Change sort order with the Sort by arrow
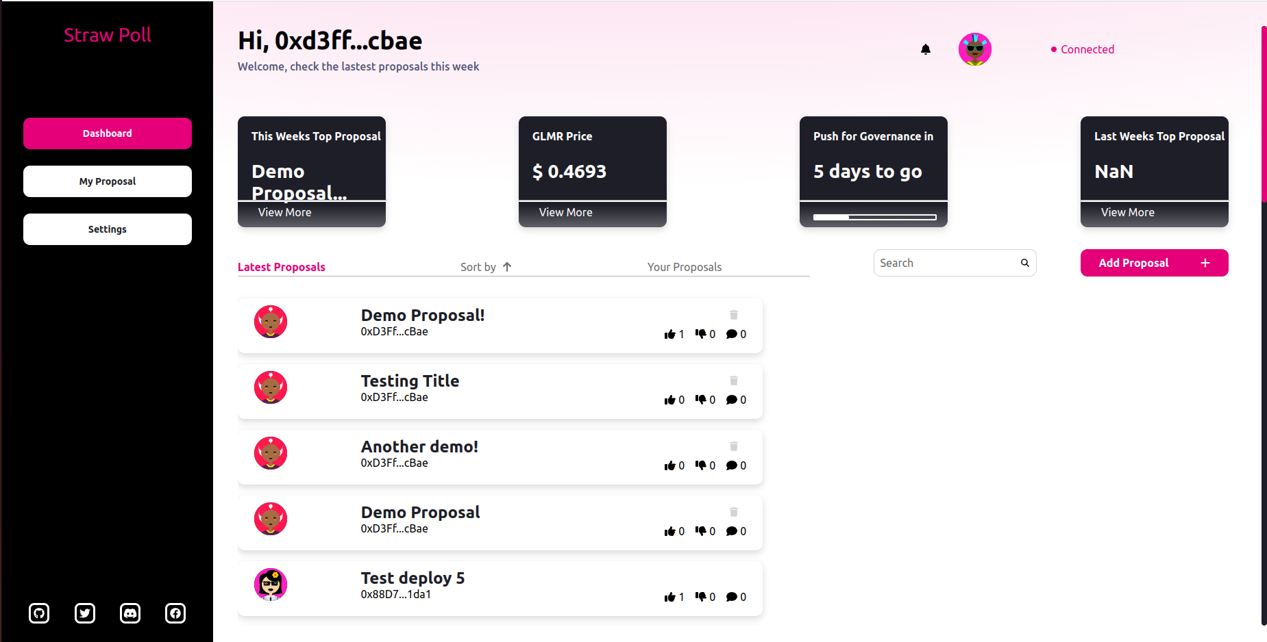Image resolution: width=1267 pixels, height=642 pixels. pos(506,266)
